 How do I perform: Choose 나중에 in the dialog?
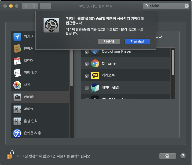point(109,41)
